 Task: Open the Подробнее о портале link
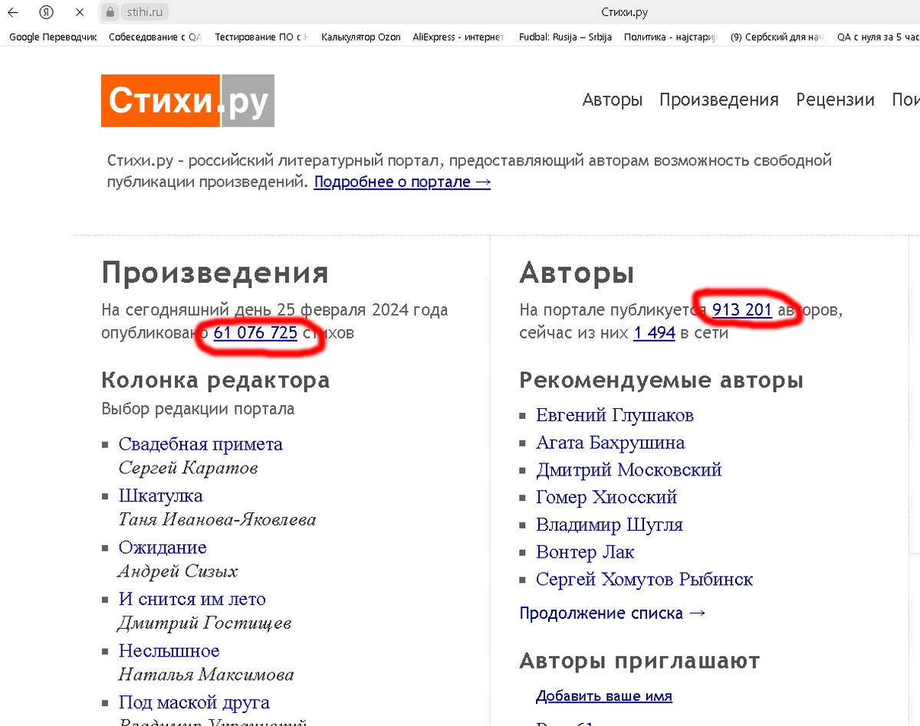tap(402, 181)
